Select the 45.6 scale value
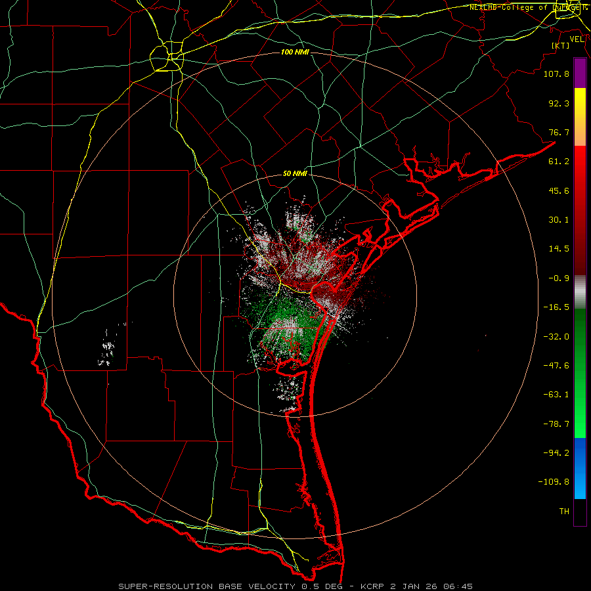Image resolution: width=591 pixels, height=591 pixels. 559,190
